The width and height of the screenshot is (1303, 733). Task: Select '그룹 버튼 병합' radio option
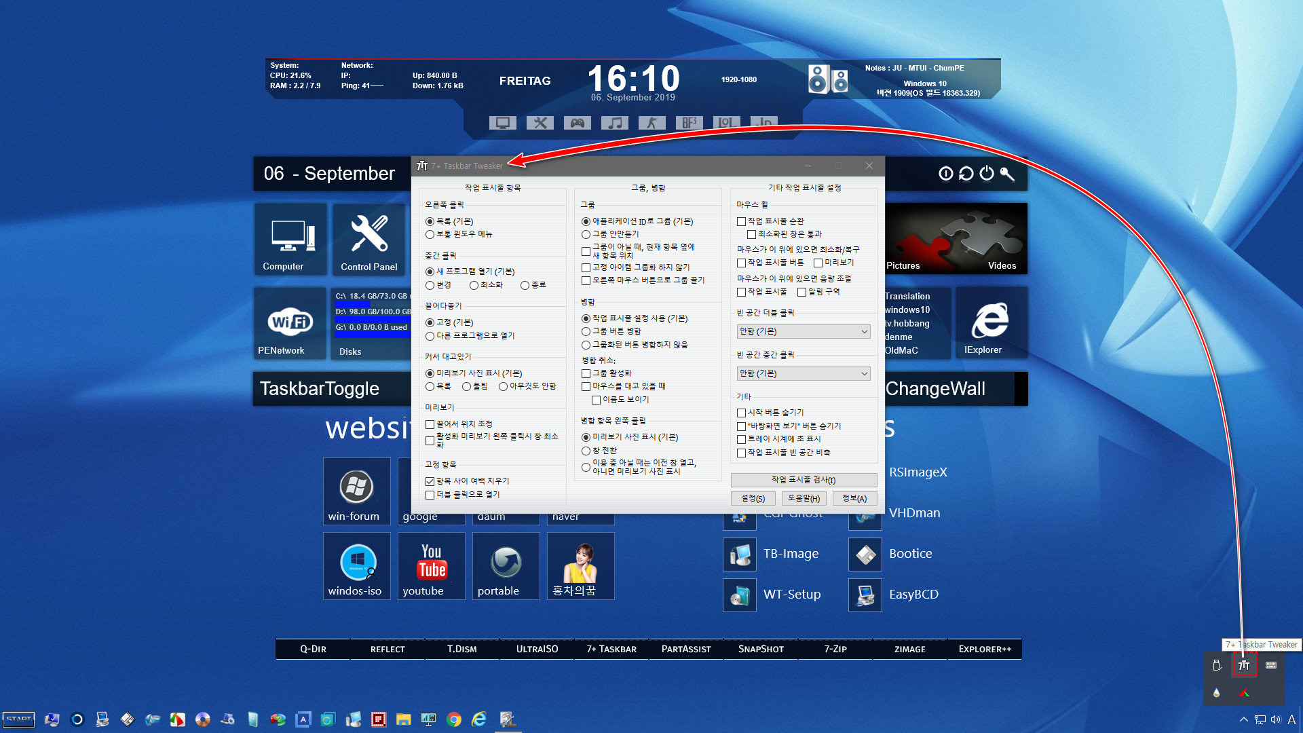click(x=586, y=331)
